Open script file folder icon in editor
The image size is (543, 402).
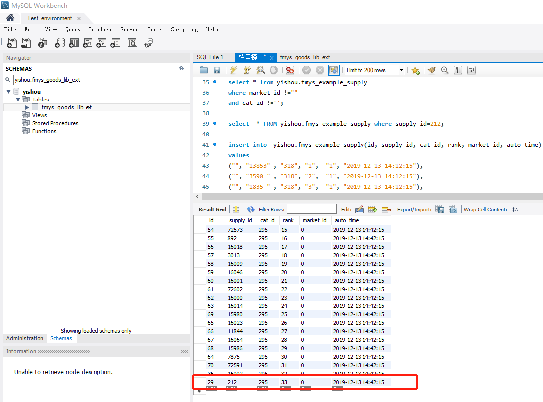coord(204,70)
